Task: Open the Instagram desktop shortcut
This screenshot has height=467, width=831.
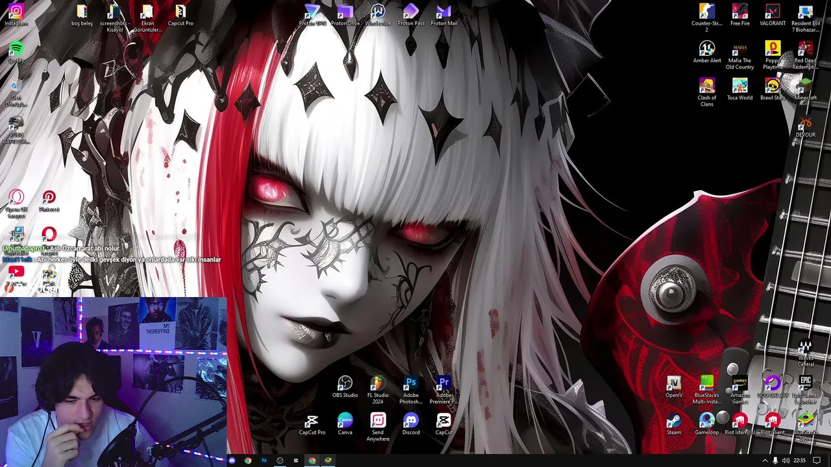Action: [x=16, y=15]
